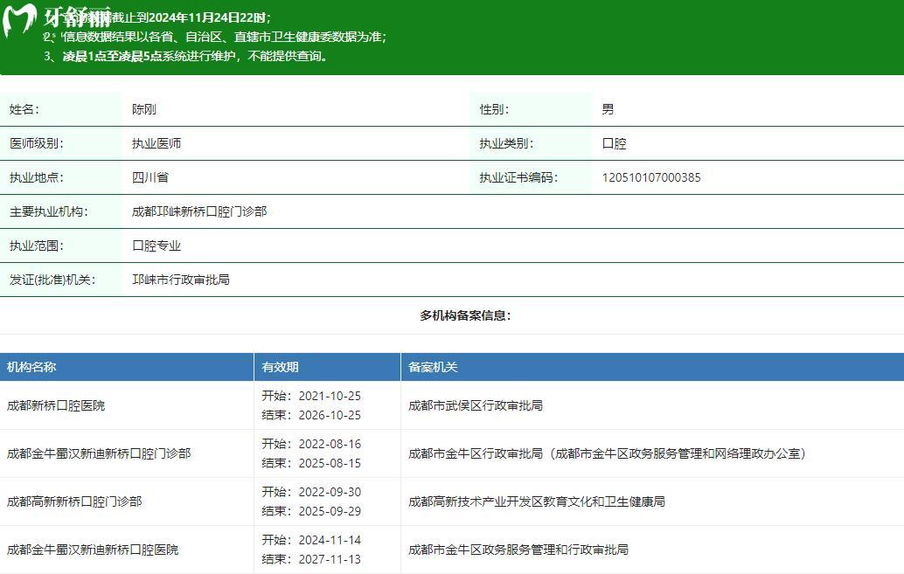Select 成都金牛蜀汉新迪新桥口腔医院 row name
The height and width of the screenshot is (574, 904).
coord(93,550)
